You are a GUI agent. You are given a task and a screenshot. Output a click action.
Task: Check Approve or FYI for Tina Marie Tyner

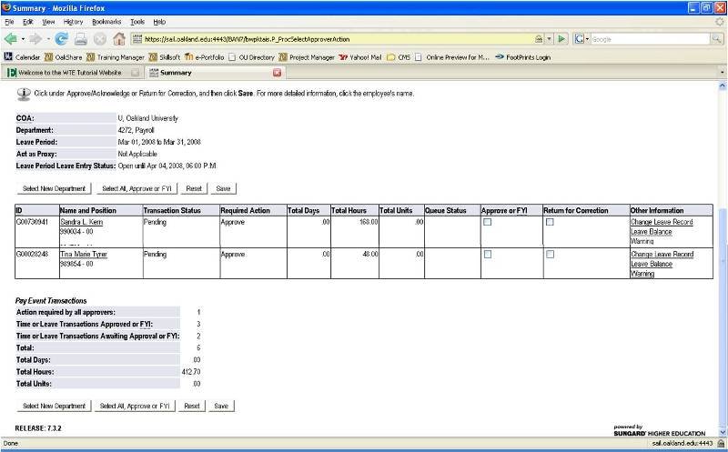(488, 255)
